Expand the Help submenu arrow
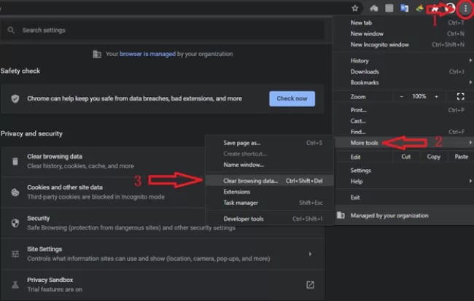474x301 pixels. pyautogui.click(x=470, y=181)
